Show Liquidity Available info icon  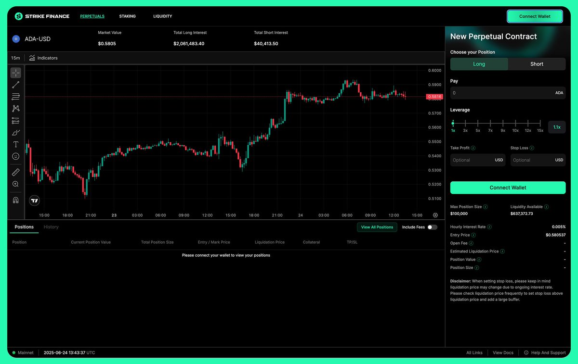547,207
